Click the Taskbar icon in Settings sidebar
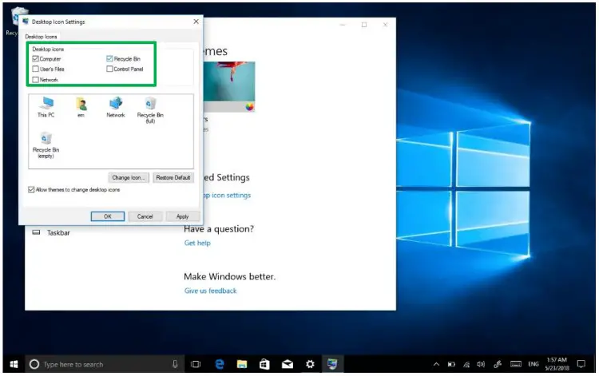Viewport: 599px width, 376px height. tap(36, 232)
